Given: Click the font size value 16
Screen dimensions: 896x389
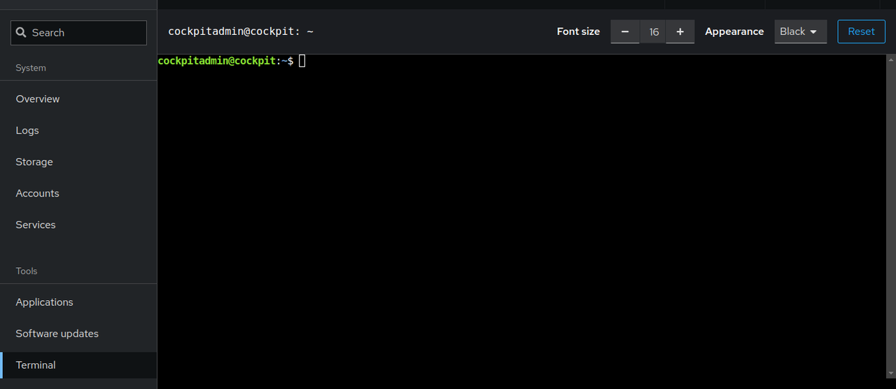Looking at the screenshot, I should 653,31.
